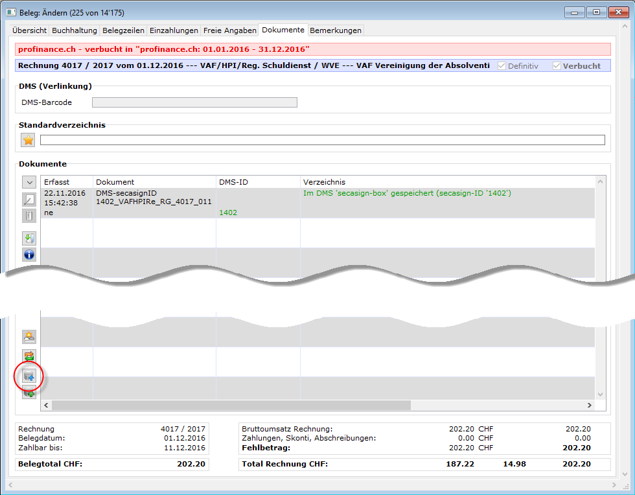Toggle the Definitiv checkbox
Screen dimensions: 635x495
tap(502, 66)
